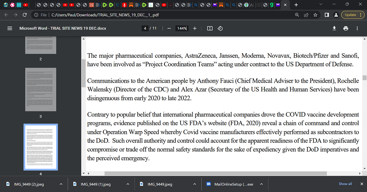
Task: Expand options for IMG_9449.jpeg download
Action: coord(195,184)
